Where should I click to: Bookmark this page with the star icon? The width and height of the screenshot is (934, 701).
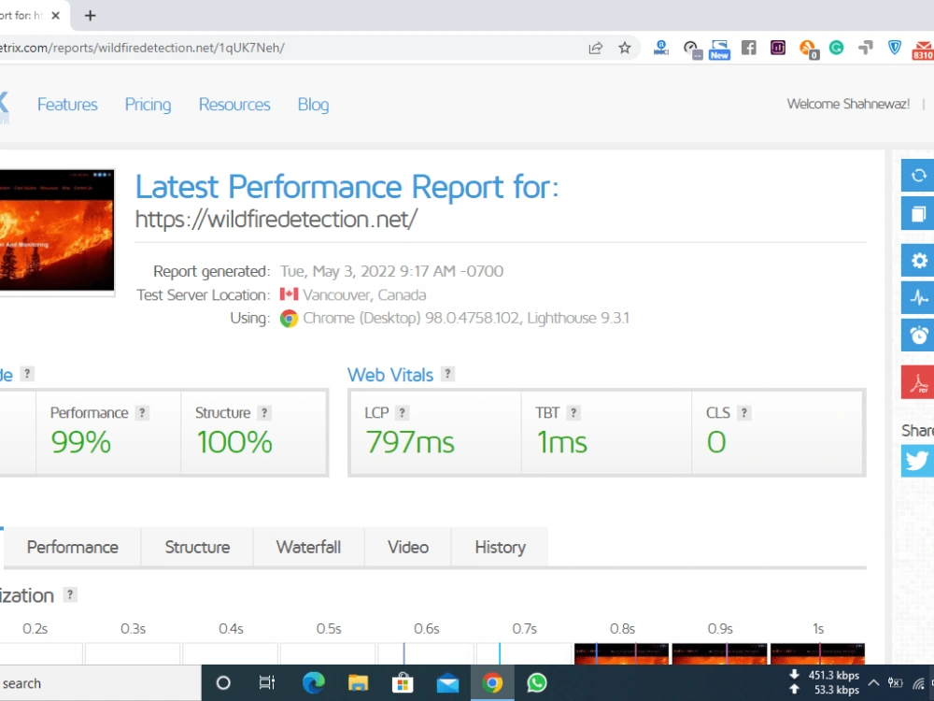tap(624, 48)
